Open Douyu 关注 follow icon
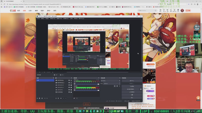Image resolution: width=202 pixels, height=113 pixels. click(164, 10)
